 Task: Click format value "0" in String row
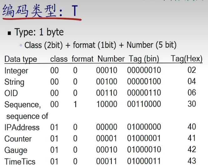pos(75,81)
